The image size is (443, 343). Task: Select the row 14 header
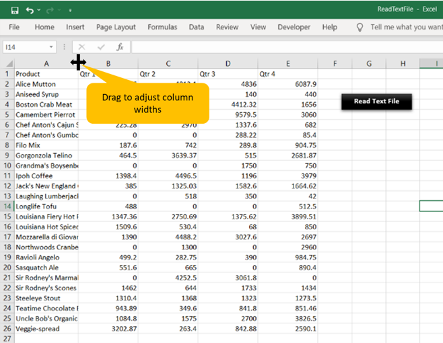[7, 206]
